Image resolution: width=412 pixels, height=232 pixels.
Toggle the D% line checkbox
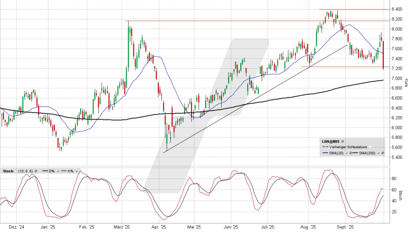click(58, 171)
